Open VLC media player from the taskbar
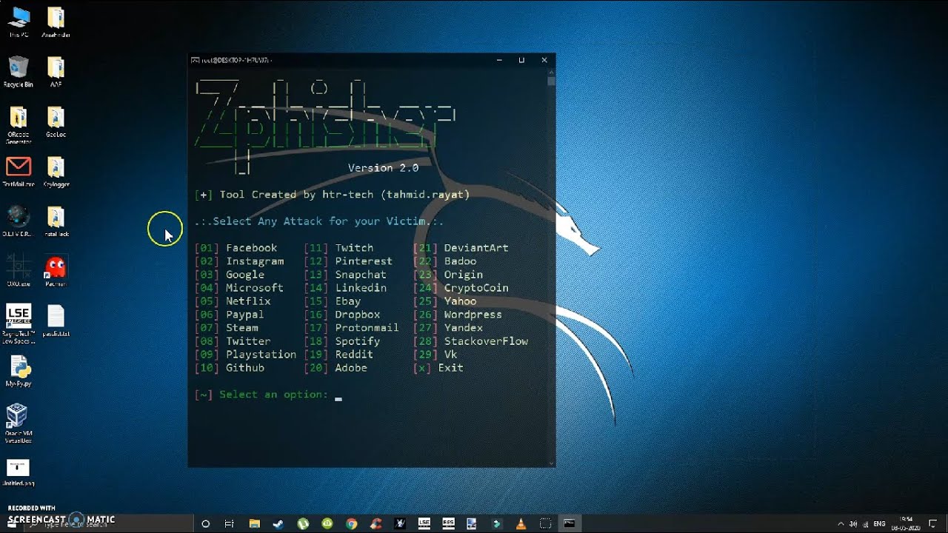This screenshot has width=948, height=533. [x=521, y=523]
